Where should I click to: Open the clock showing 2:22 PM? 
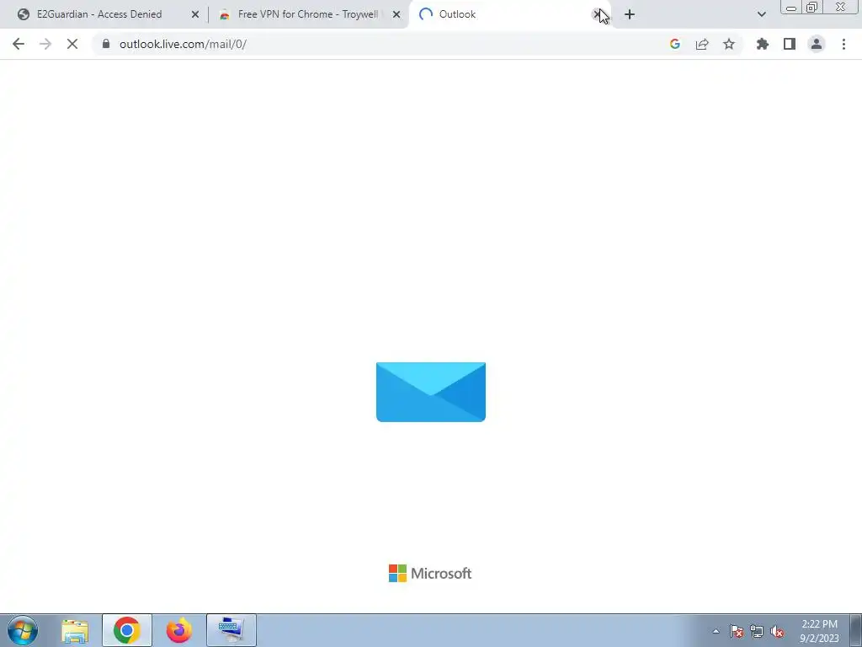(x=819, y=631)
